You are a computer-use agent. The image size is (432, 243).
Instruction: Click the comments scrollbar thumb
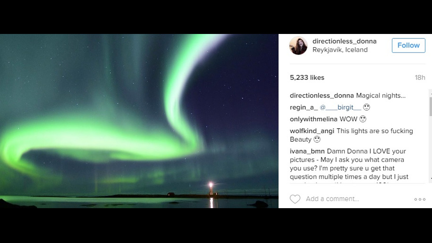(430, 107)
